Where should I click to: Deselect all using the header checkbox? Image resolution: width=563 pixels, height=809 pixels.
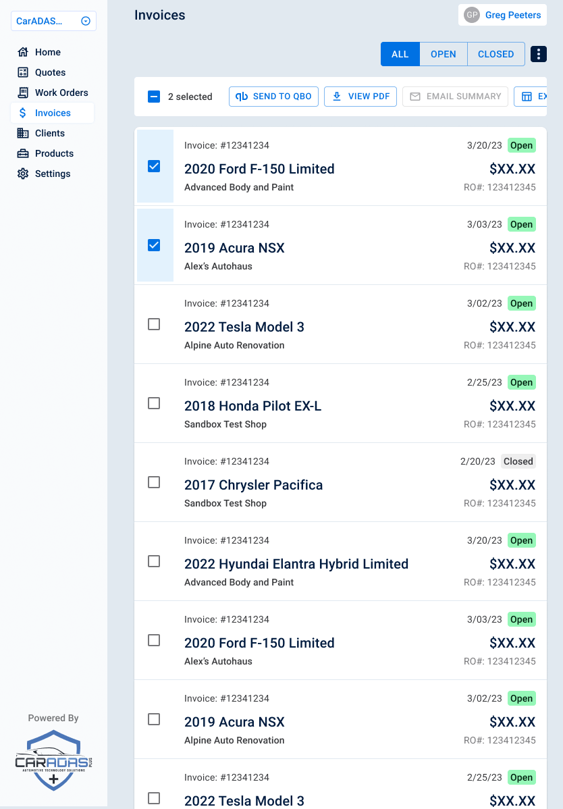[x=154, y=97]
